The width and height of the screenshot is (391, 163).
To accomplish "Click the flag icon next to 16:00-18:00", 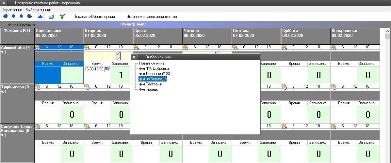I will pos(107,69).
